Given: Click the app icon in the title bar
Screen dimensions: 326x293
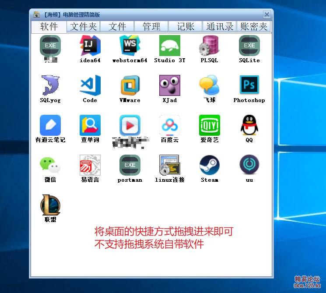Looking at the screenshot, I should (36, 14).
